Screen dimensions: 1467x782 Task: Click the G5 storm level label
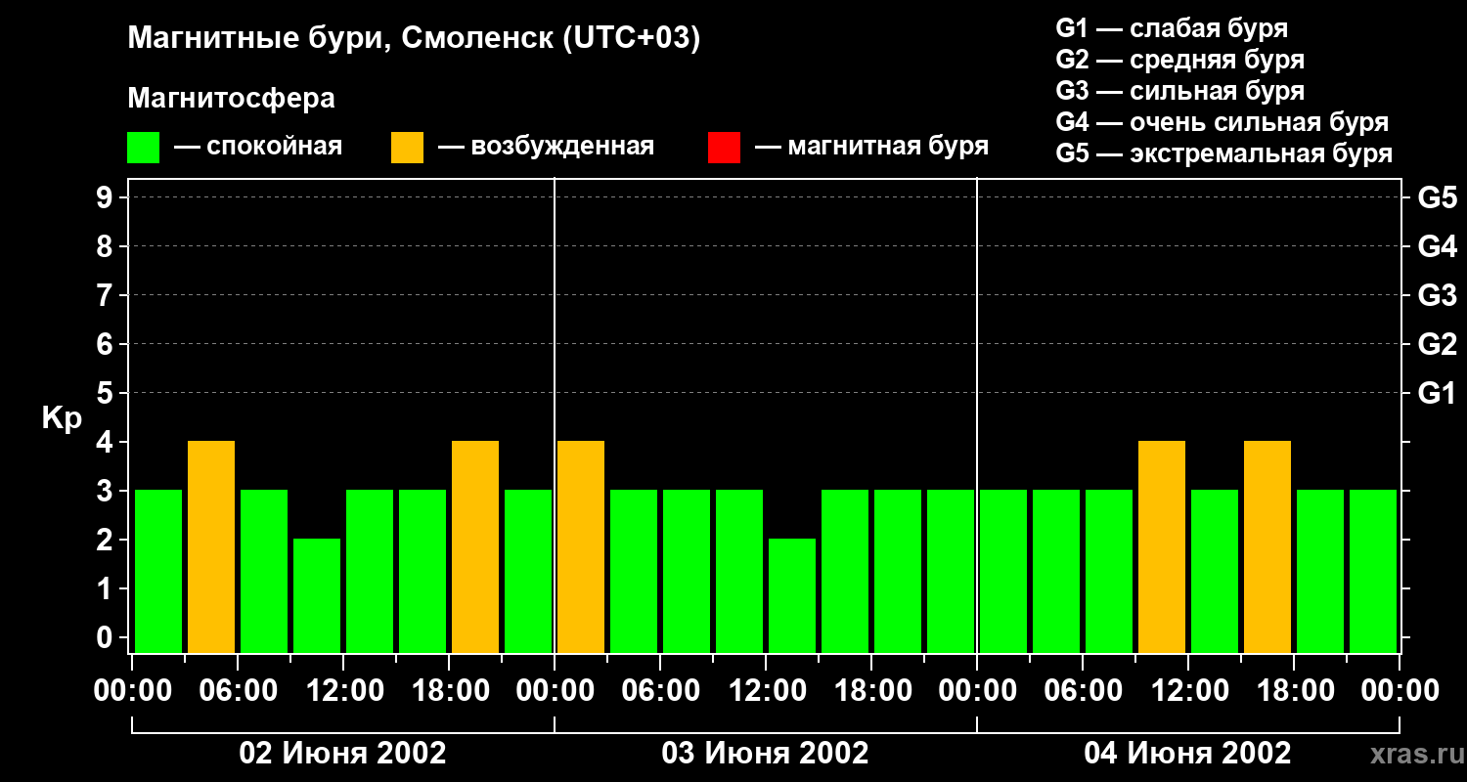(x=1437, y=197)
